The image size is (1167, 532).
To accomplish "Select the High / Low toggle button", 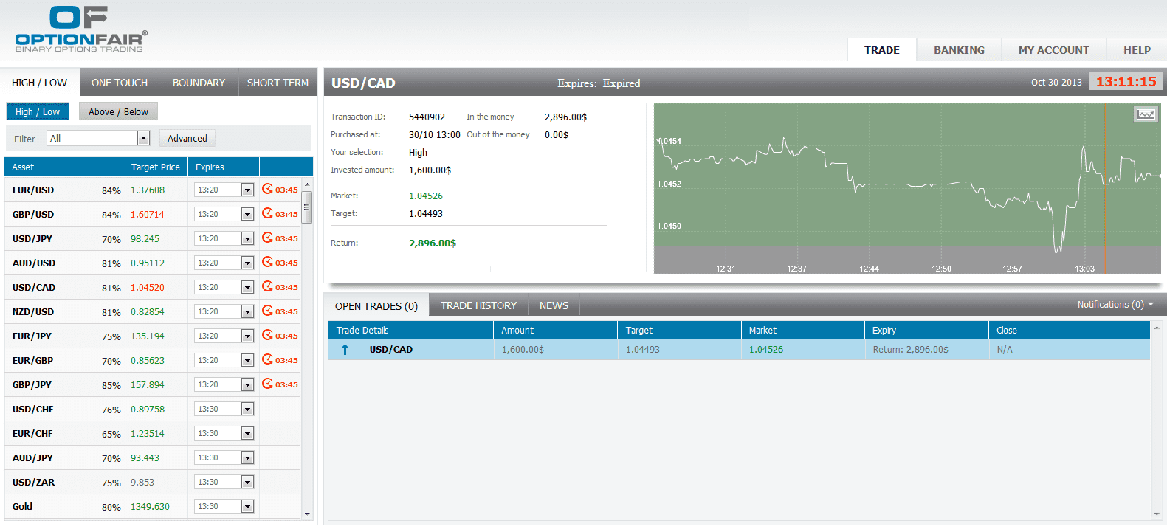I will coord(38,111).
